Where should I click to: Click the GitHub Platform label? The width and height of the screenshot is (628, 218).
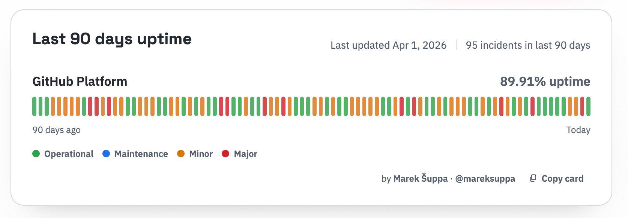click(80, 81)
